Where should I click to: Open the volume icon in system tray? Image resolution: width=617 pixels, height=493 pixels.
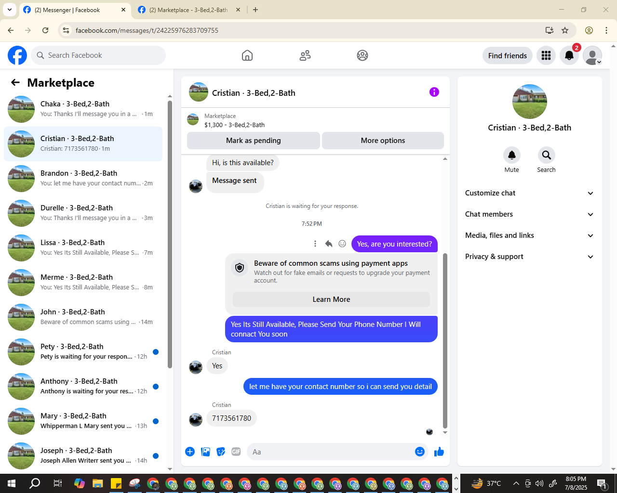[539, 483]
